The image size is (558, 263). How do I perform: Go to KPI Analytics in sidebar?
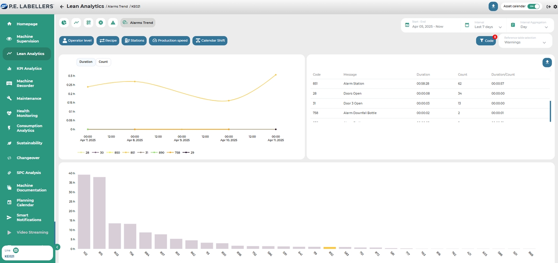(29, 69)
